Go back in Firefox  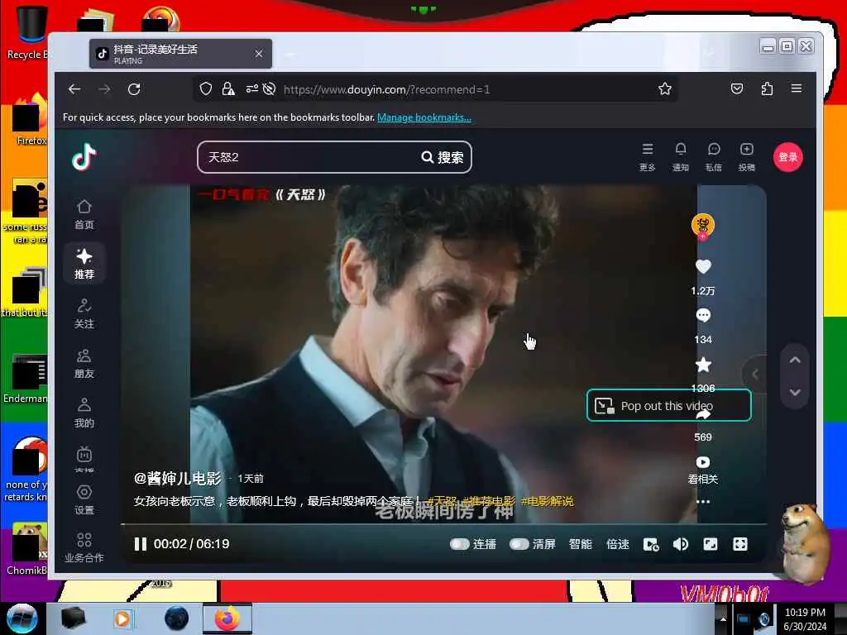pos(74,89)
